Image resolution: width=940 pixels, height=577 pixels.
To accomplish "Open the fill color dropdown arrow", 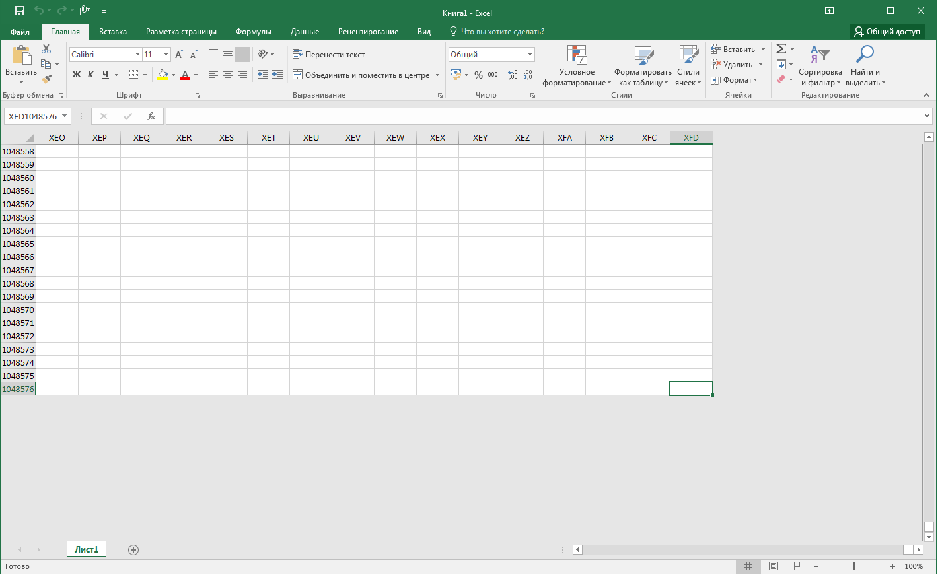I will 172,75.
